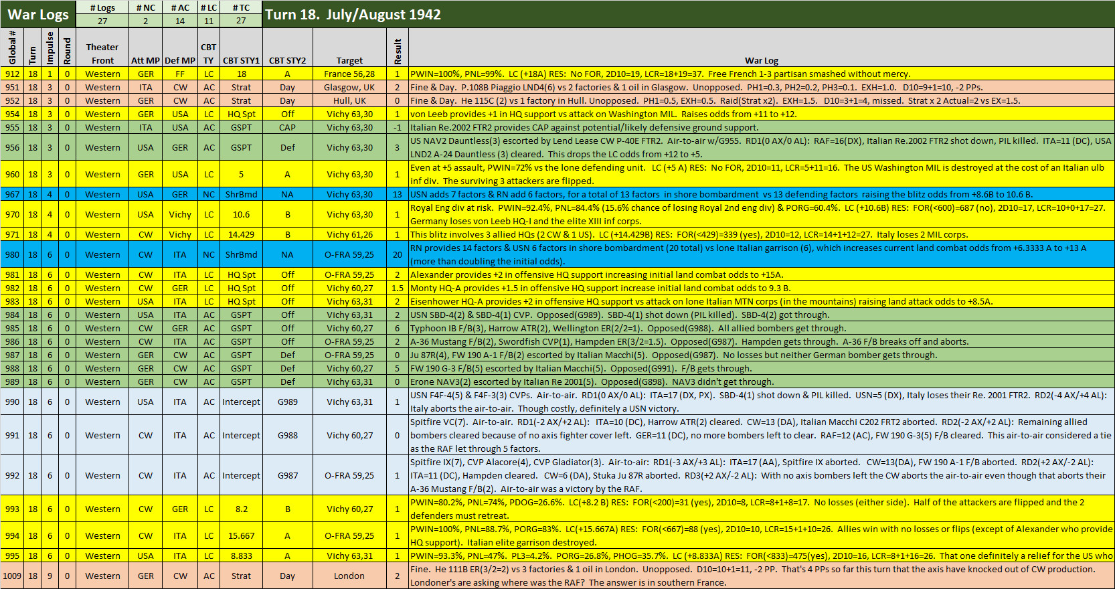Screen dimensions: 1115x589
Task: Select the "CAP" cell in row 955
Action: click(287, 127)
